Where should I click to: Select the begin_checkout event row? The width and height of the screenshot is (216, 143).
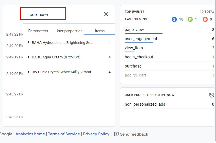tap(139, 57)
